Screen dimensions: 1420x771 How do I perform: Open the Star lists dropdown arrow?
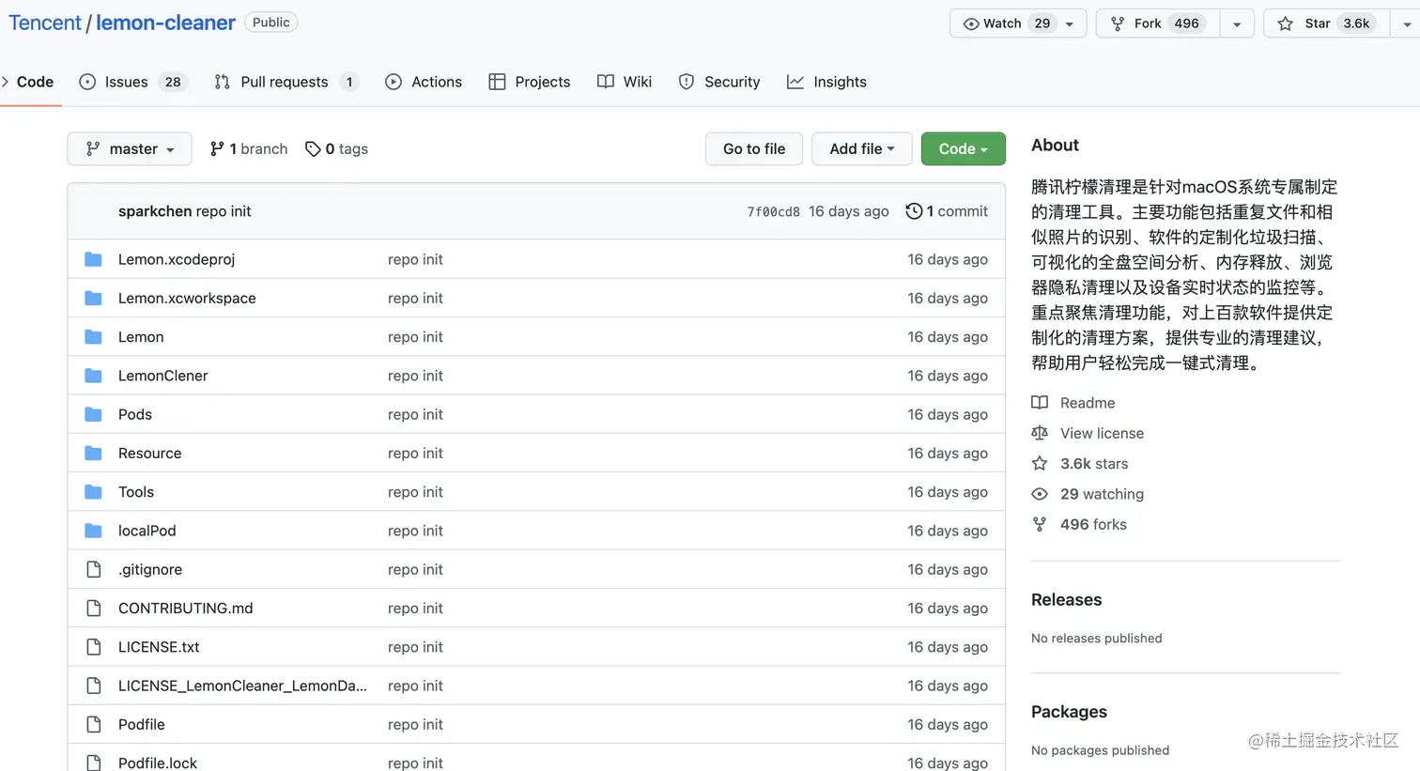(1406, 23)
